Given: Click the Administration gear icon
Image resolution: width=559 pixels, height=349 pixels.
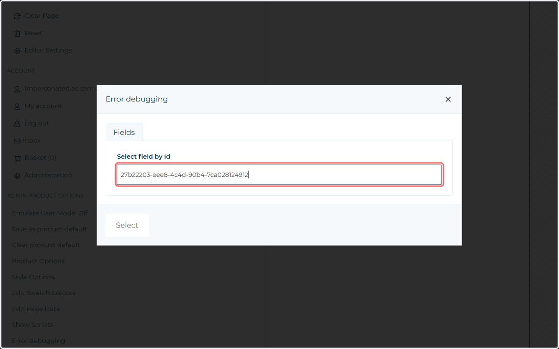Looking at the screenshot, I should [17, 176].
